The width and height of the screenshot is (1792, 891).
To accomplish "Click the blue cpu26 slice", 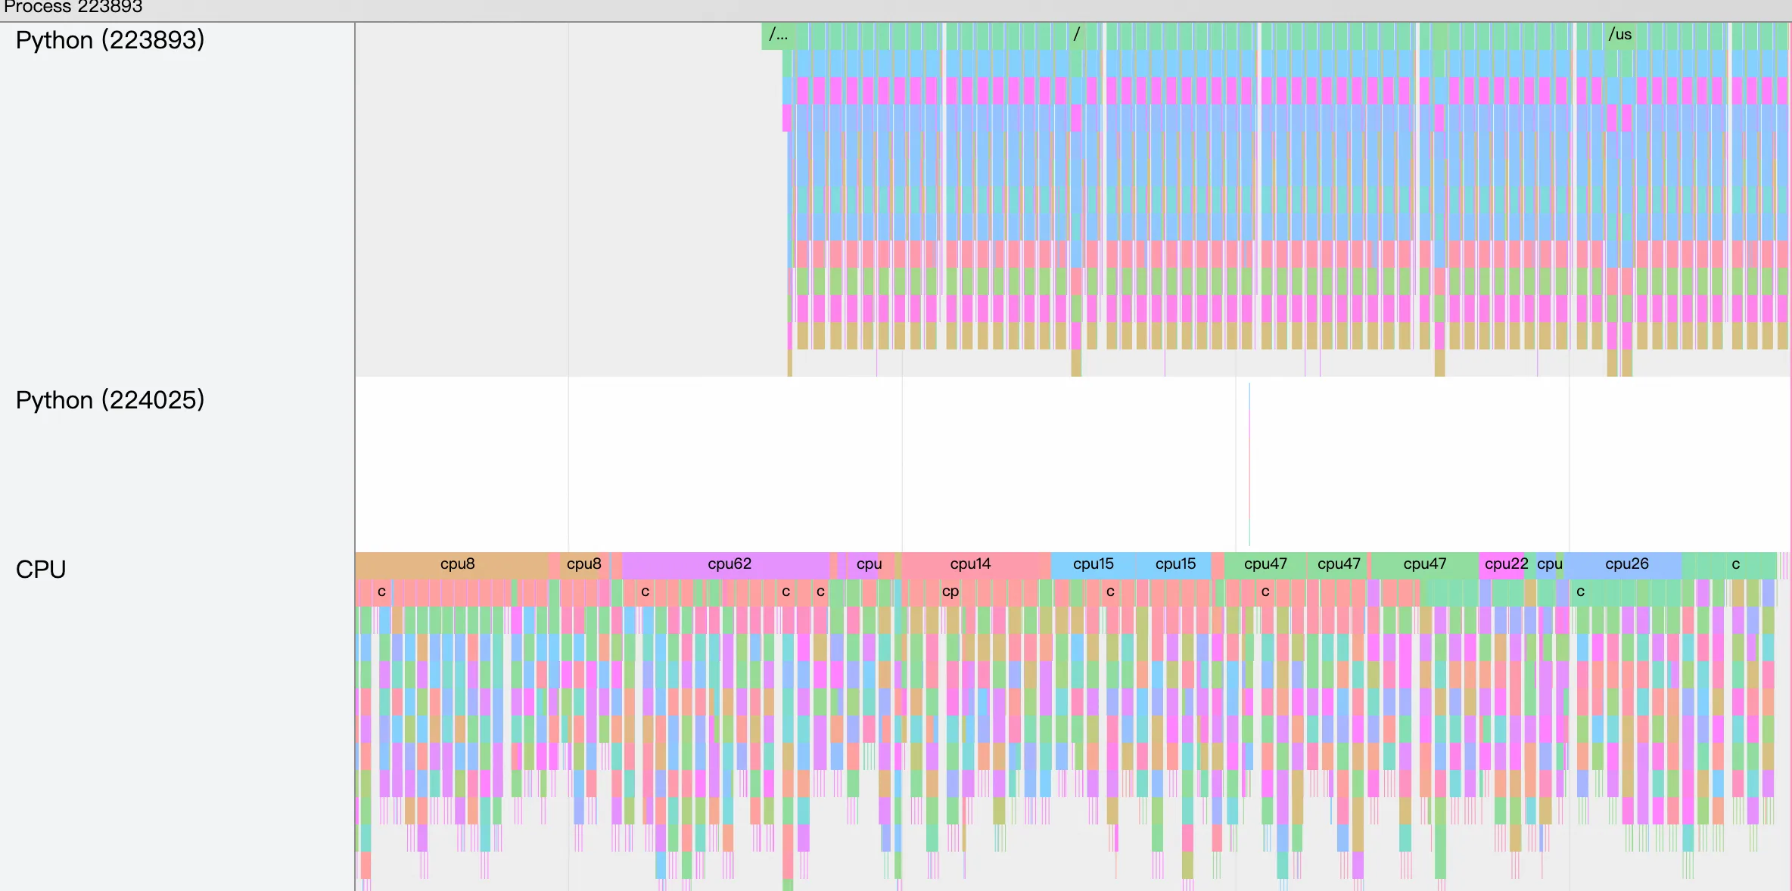I will pos(1626,564).
